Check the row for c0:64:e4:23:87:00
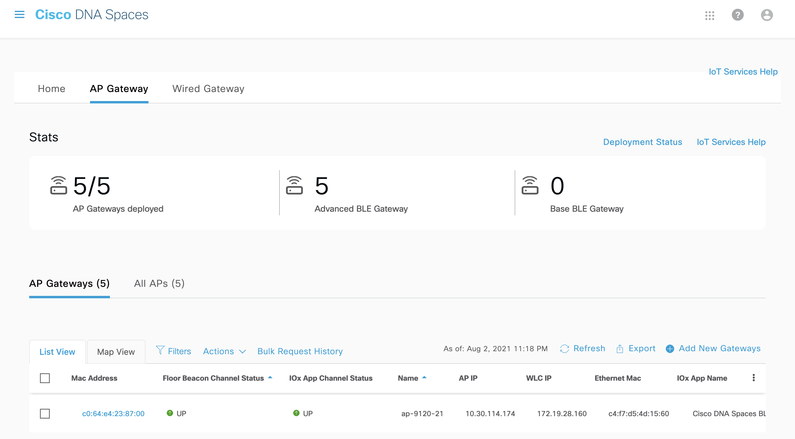Viewport: 795px width, 439px height. 45,413
